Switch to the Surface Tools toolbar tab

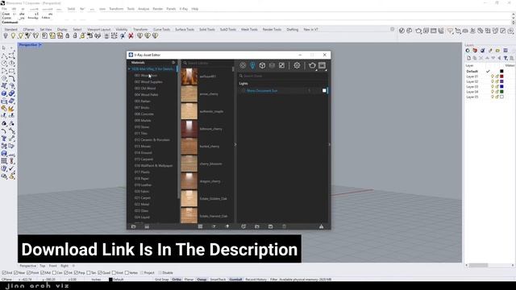pyautogui.click(x=185, y=29)
